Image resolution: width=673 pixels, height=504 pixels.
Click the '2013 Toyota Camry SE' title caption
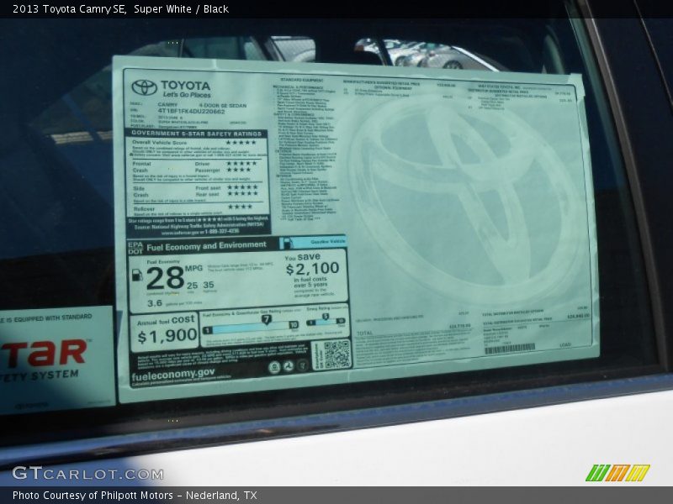69,9
